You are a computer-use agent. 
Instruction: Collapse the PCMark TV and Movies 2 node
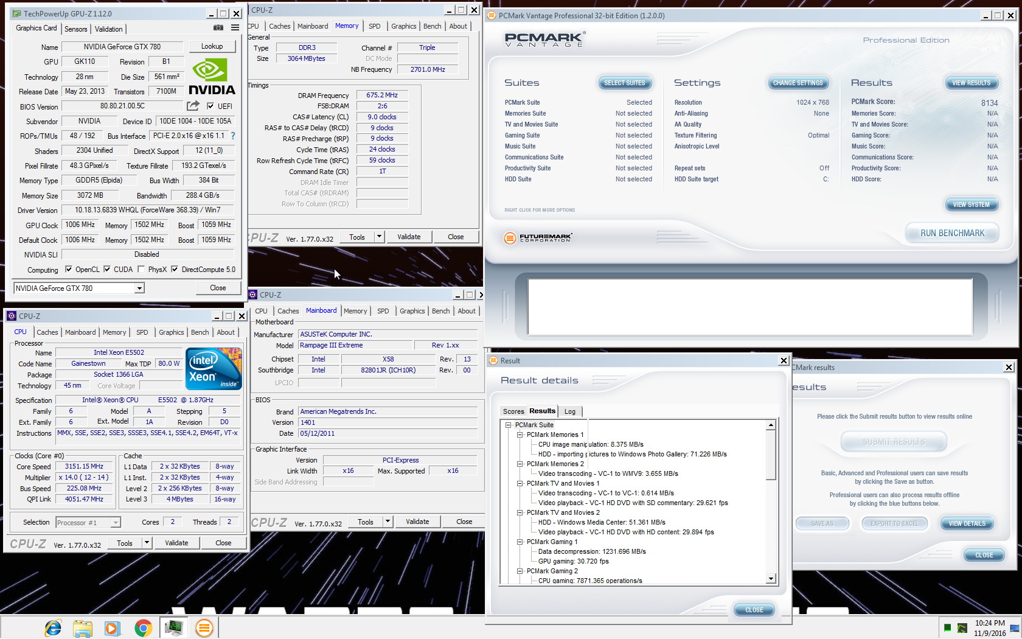(x=520, y=512)
